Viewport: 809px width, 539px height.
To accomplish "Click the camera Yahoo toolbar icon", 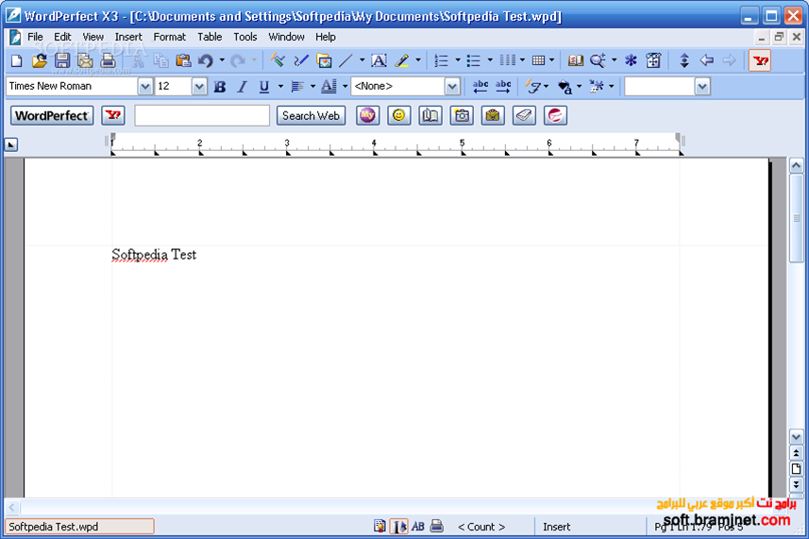I will coord(462,115).
